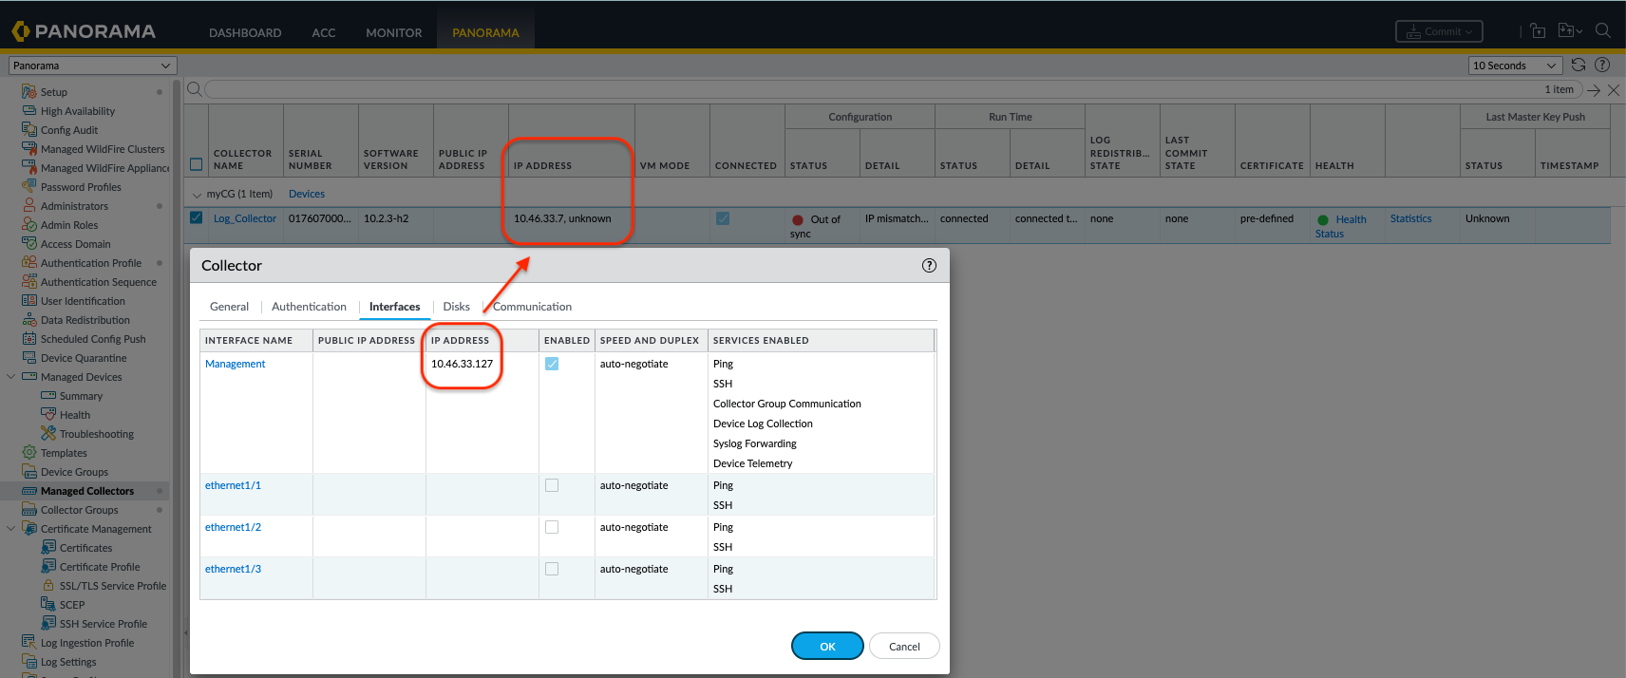Viewport: 1626px width, 678px height.
Task: Click the Access Domain icon
Action: (x=28, y=244)
